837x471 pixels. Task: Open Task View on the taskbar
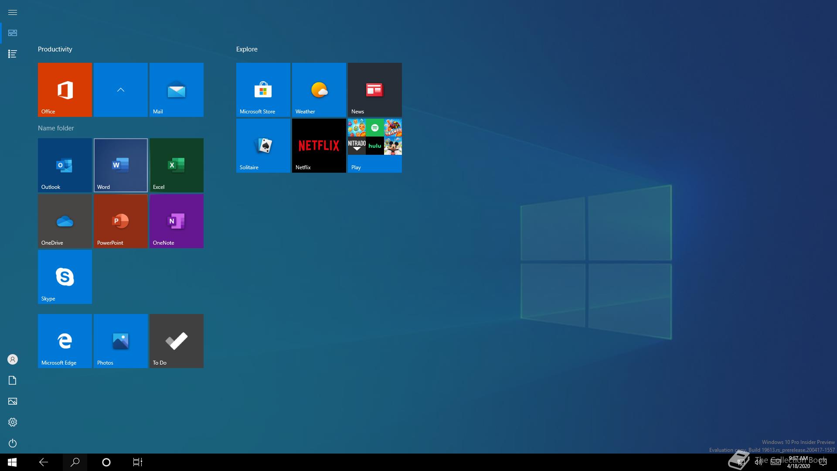click(138, 462)
